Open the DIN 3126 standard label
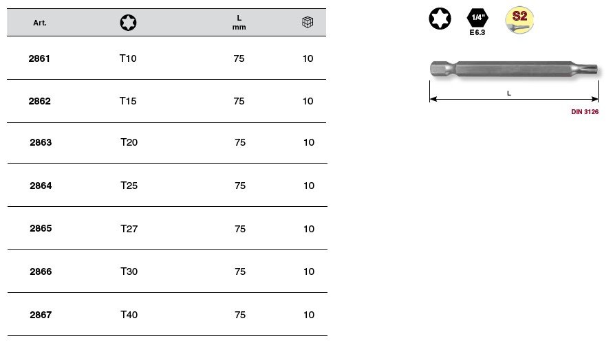Screen dimensions: 613x345 click(585, 112)
